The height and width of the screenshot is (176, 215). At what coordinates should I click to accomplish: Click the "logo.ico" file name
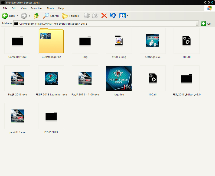[x=119, y=95]
